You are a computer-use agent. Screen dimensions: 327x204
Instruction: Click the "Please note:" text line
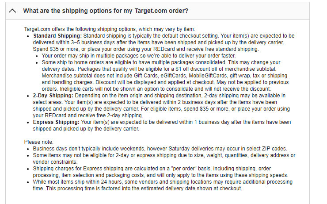tap(39, 142)
